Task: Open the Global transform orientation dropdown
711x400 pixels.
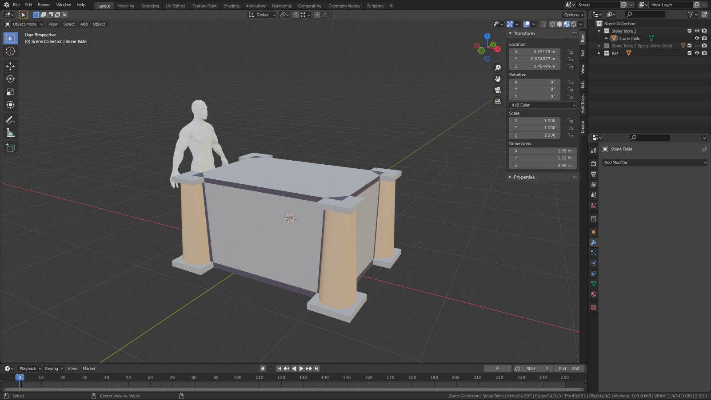Action: (262, 15)
